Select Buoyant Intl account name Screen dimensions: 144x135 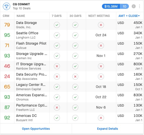(24, 120)
